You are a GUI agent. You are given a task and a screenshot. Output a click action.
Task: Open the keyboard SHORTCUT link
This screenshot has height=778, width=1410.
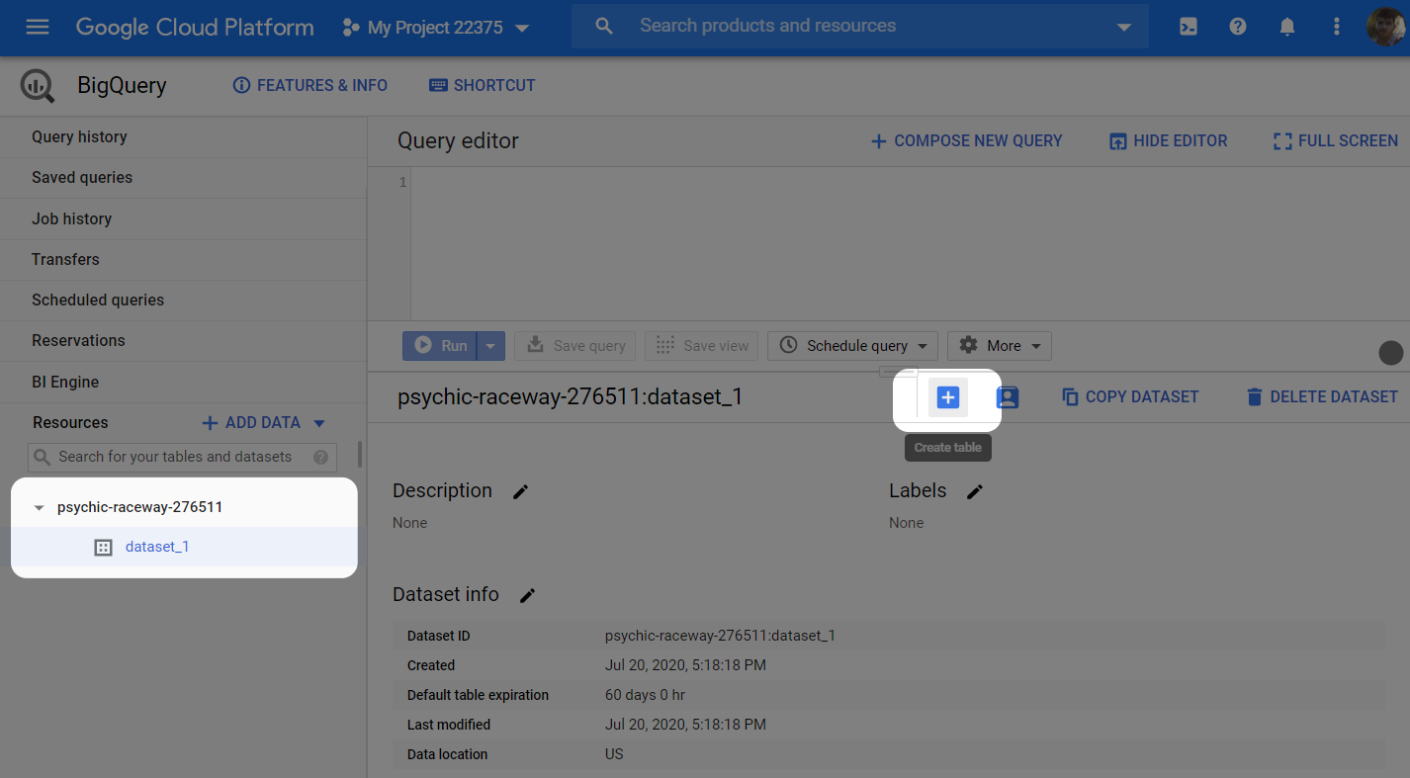483,86
